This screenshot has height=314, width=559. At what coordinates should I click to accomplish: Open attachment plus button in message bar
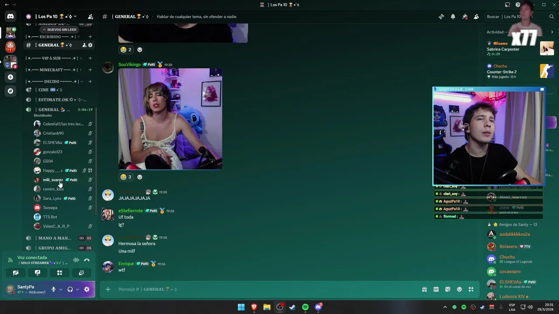[x=108, y=289]
